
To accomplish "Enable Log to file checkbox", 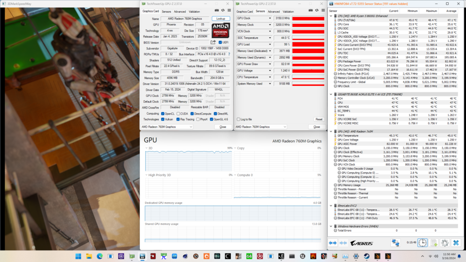I will [238, 120].
